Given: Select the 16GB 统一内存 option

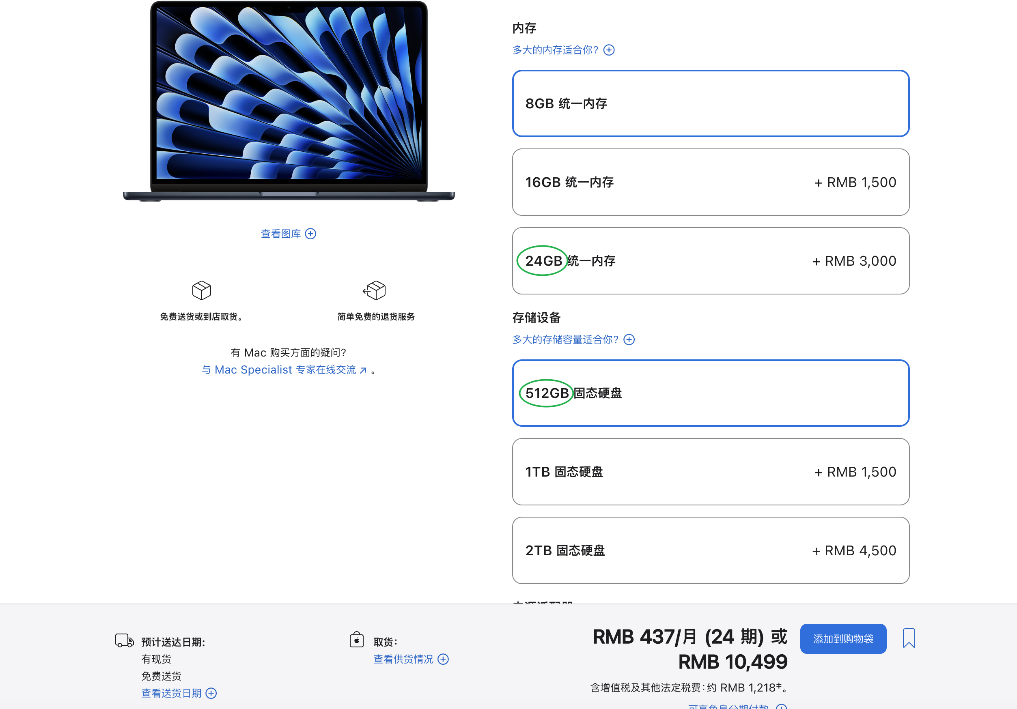Looking at the screenshot, I should pyautogui.click(x=711, y=183).
